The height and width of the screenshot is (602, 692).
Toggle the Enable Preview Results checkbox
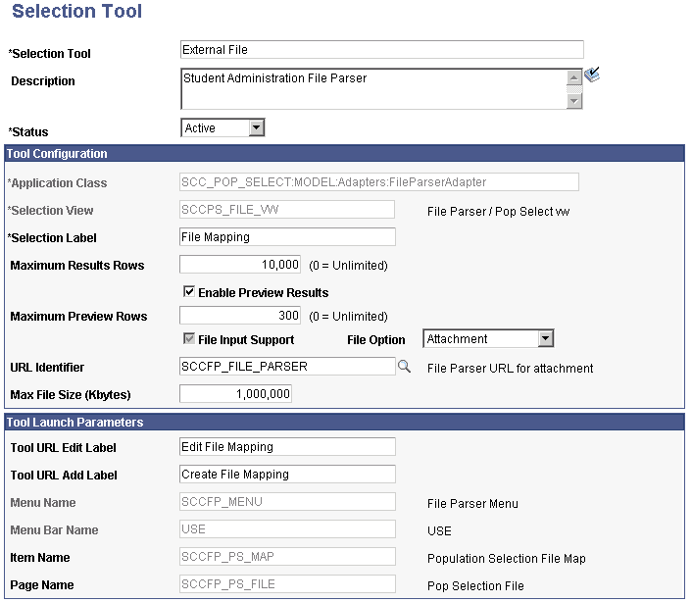point(189,291)
